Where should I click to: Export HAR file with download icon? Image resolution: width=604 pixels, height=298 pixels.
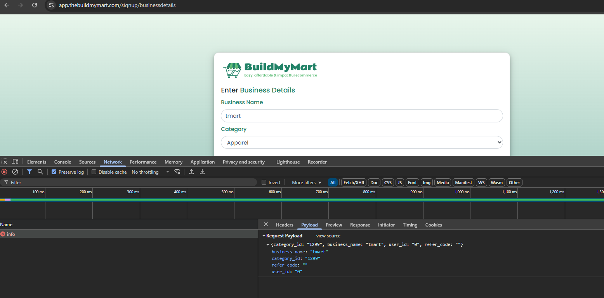[x=202, y=172]
